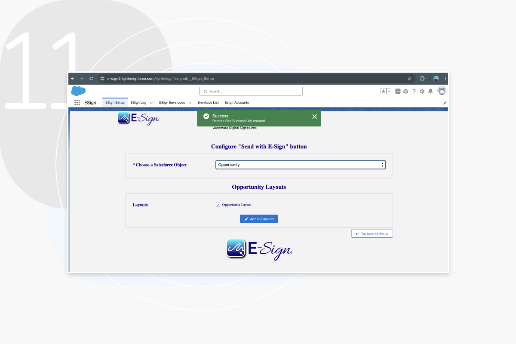
Task: Focus the Salesforce Search field
Action: coord(251,91)
